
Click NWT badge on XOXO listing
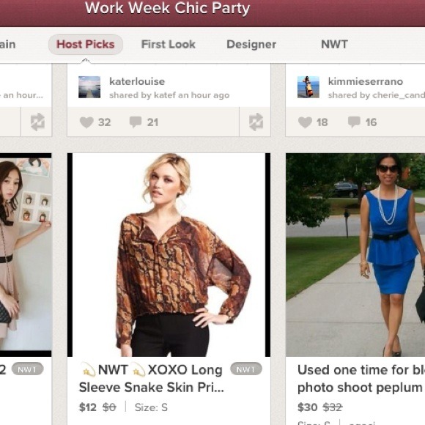click(x=245, y=369)
